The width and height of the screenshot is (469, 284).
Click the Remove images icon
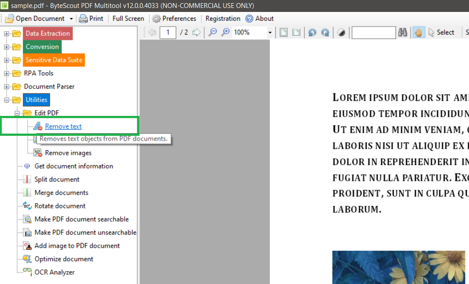pyautogui.click(x=37, y=153)
